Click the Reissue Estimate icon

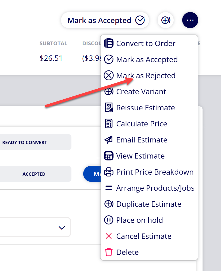pyautogui.click(x=109, y=107)
